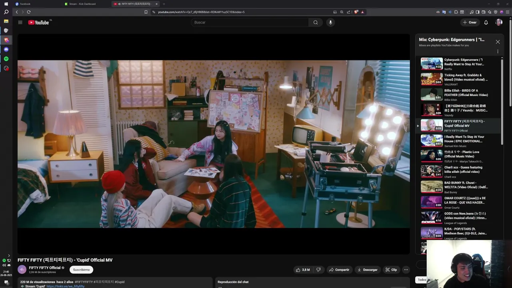This screenshot has width=512, height=288.
Task: Open the VPN shield icon
Action: [x=496, y=12]
